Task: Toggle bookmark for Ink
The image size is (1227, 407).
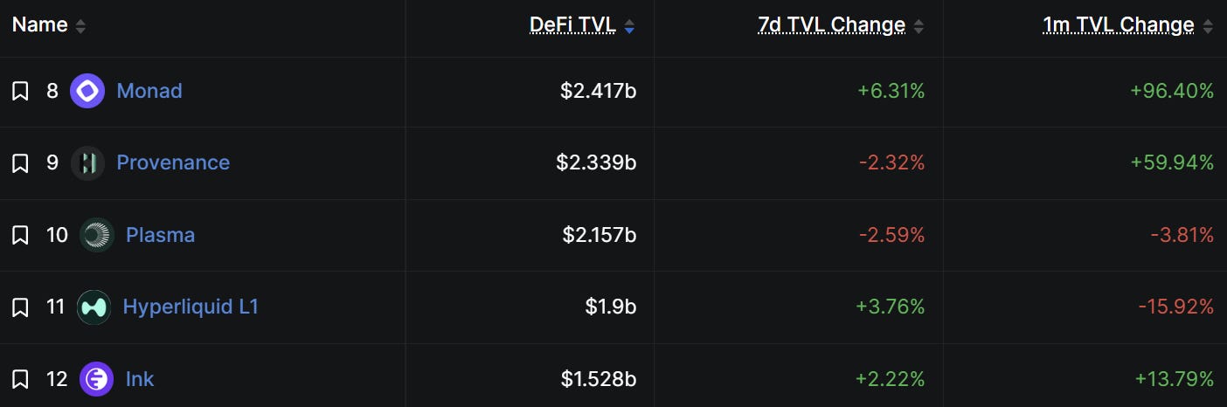Action: point(20,379)
